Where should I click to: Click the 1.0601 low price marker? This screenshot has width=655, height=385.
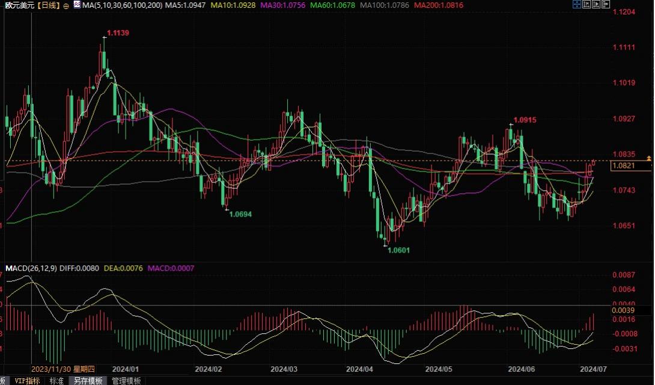[398, 250]
